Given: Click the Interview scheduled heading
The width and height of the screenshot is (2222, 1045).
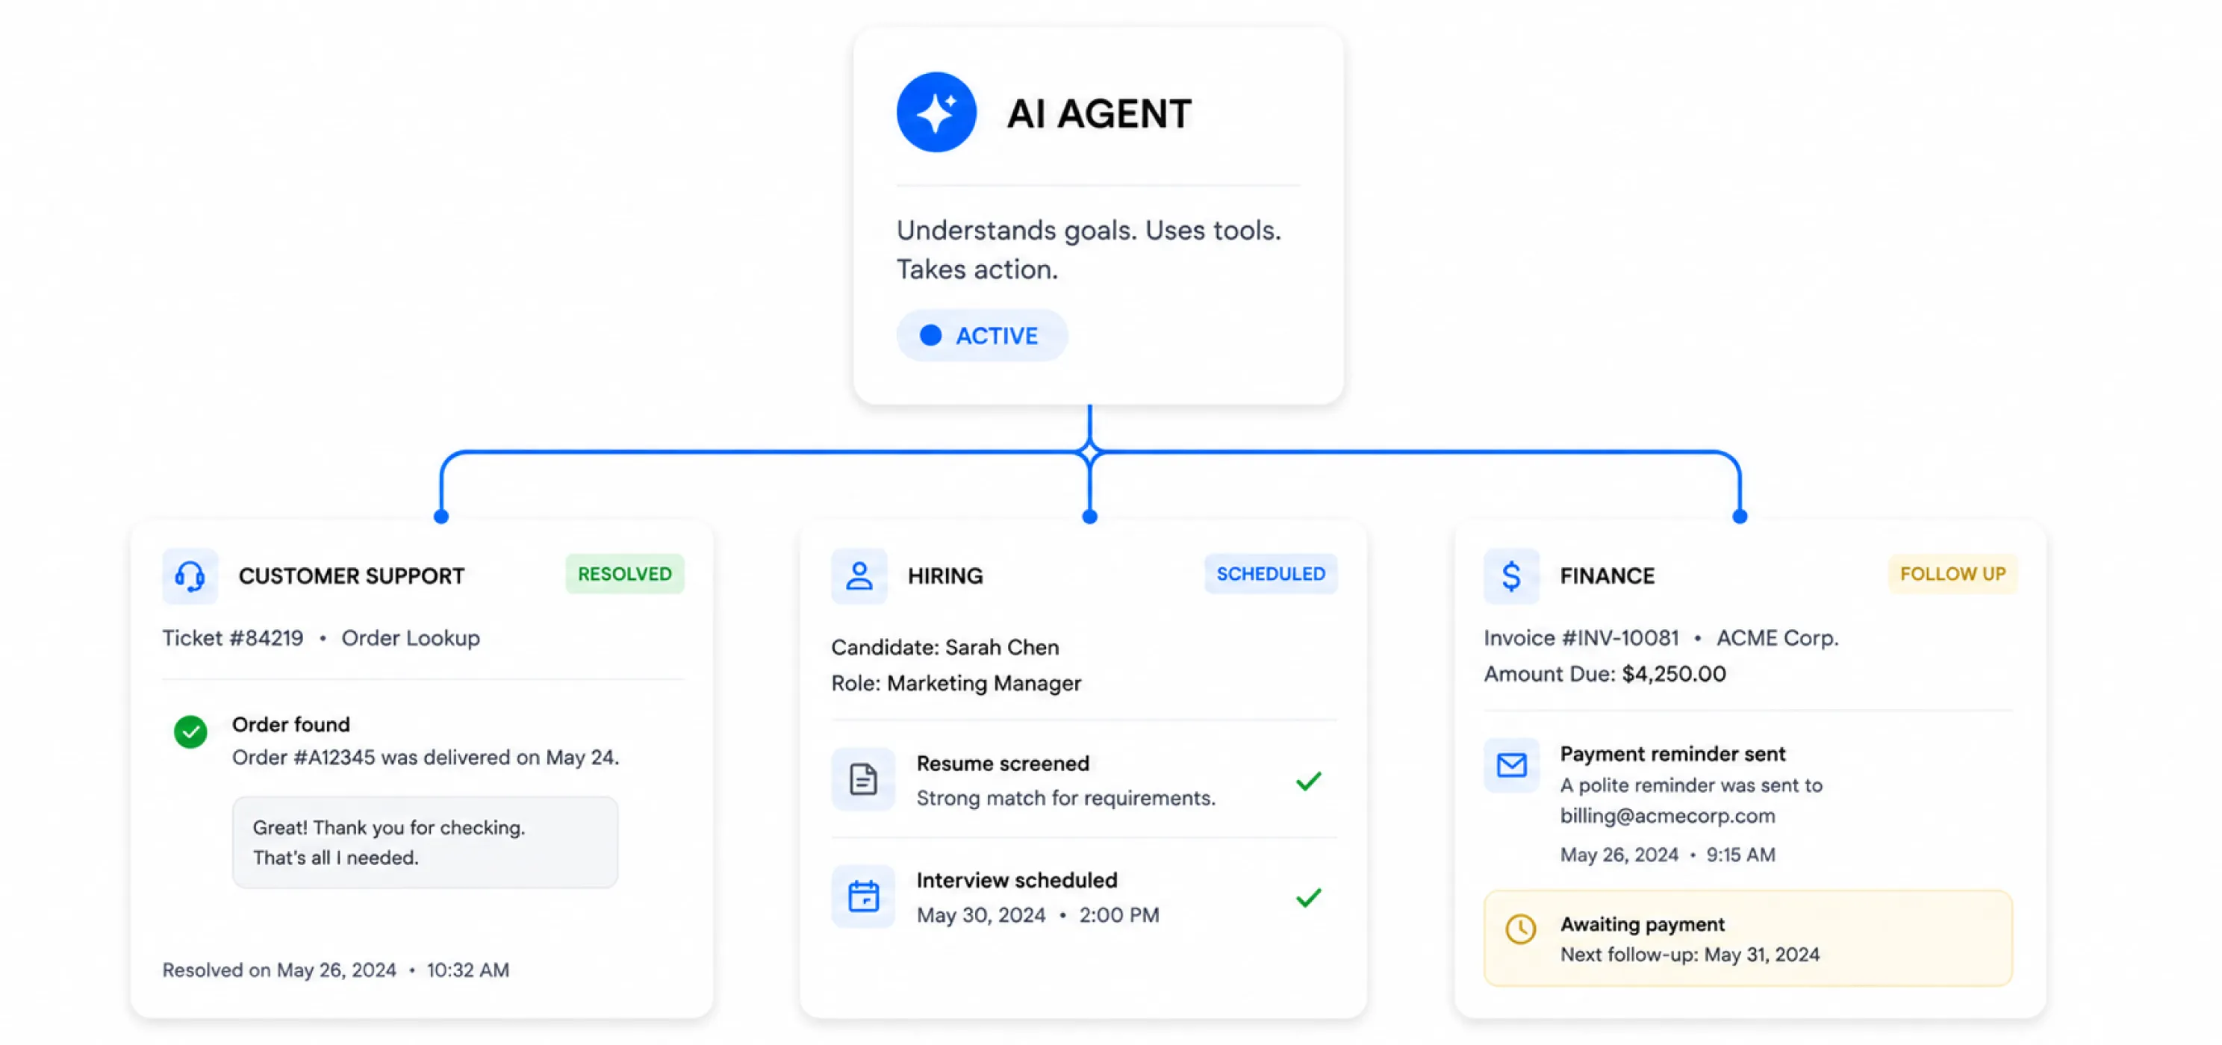Looking at the screenshot, I should [x=1016, y=879].
